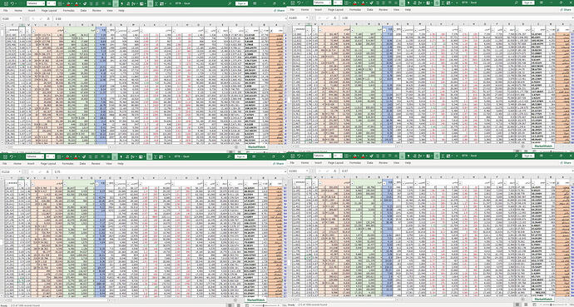The width and height of the screenshot is (574, 307).
Task: Click Share in bottom-right Excel window
Action: coord(567,162)
